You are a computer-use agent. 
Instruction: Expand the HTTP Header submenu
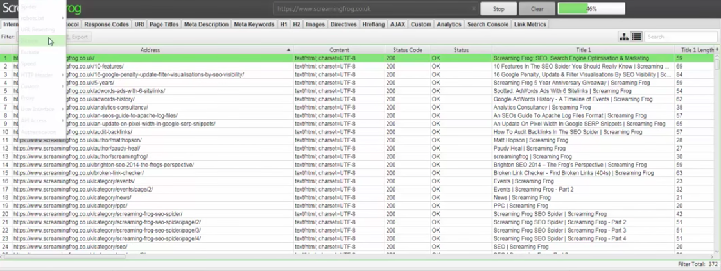[42, 75]
